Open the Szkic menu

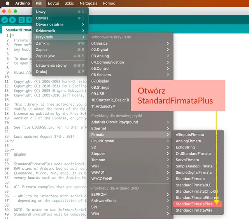(69, 3)
